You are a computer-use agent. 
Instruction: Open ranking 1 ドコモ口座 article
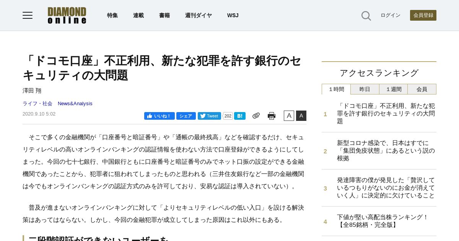tap(386, 114)
